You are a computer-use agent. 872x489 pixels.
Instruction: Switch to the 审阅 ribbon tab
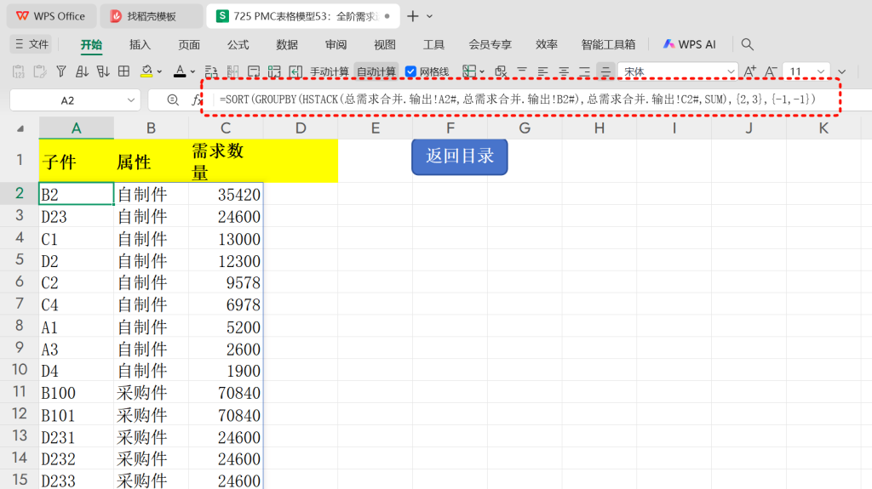point(336,44)
